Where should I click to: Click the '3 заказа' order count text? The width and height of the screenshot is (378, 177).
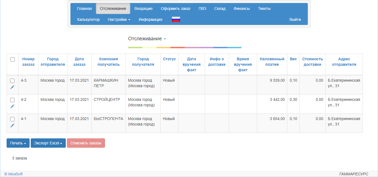(x=19, y=158)
